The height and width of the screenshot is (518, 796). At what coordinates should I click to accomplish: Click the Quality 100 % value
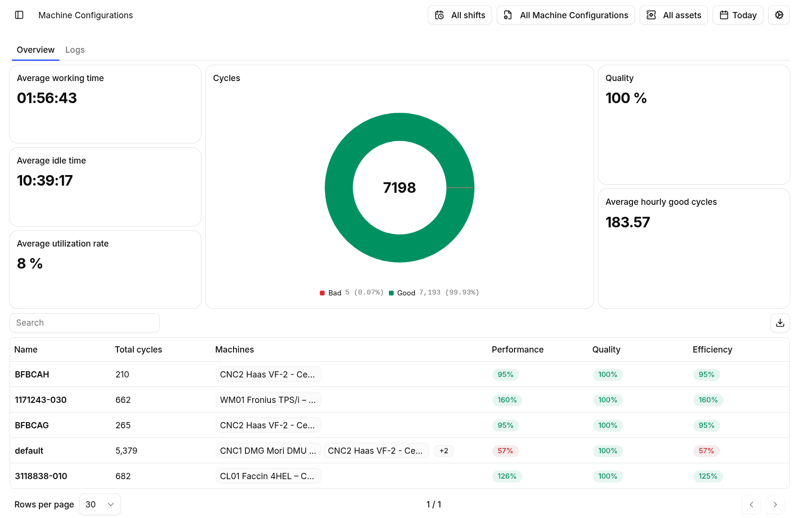[626, 98]
